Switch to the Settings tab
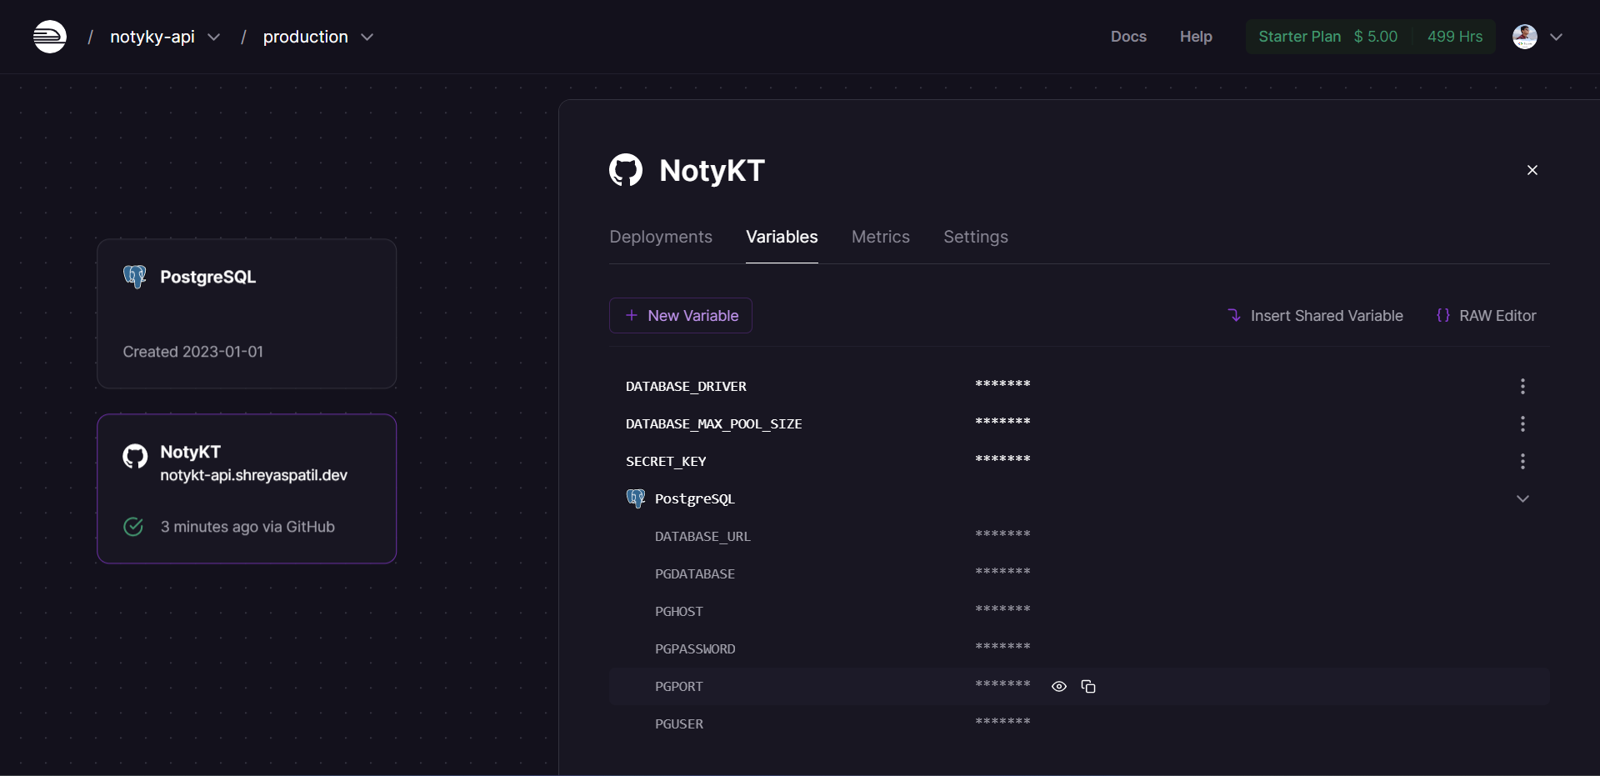The width and height of the screenshot is (1600, 776). click(976, 237)
